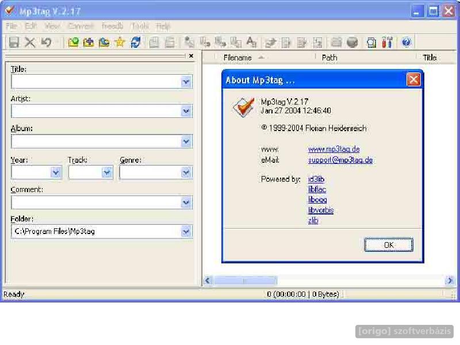Viewport: 460px width, 345px height.
Task: Click Mp3tag app icon in title bar
Action: click(9, 10)
